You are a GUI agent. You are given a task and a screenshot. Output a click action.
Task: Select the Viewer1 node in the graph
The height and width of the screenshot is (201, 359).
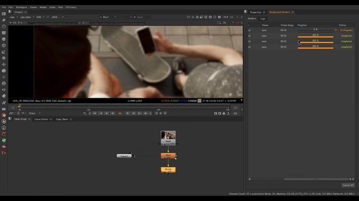tap(124, 156)
